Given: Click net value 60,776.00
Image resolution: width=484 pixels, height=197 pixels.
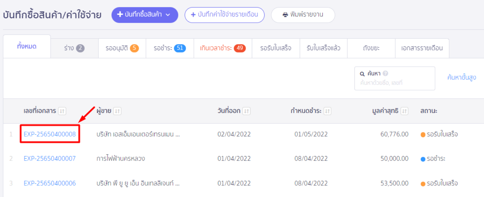Looking at the screenshot, I should point(394,134).
